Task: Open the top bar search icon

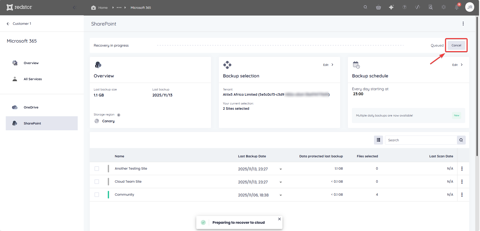Action: click(x=365, y=7)
